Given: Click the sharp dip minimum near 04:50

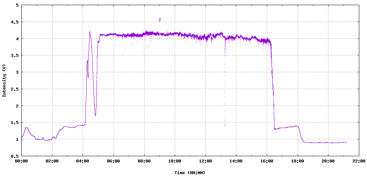Looking at the screenshot, I should (95, 114).
